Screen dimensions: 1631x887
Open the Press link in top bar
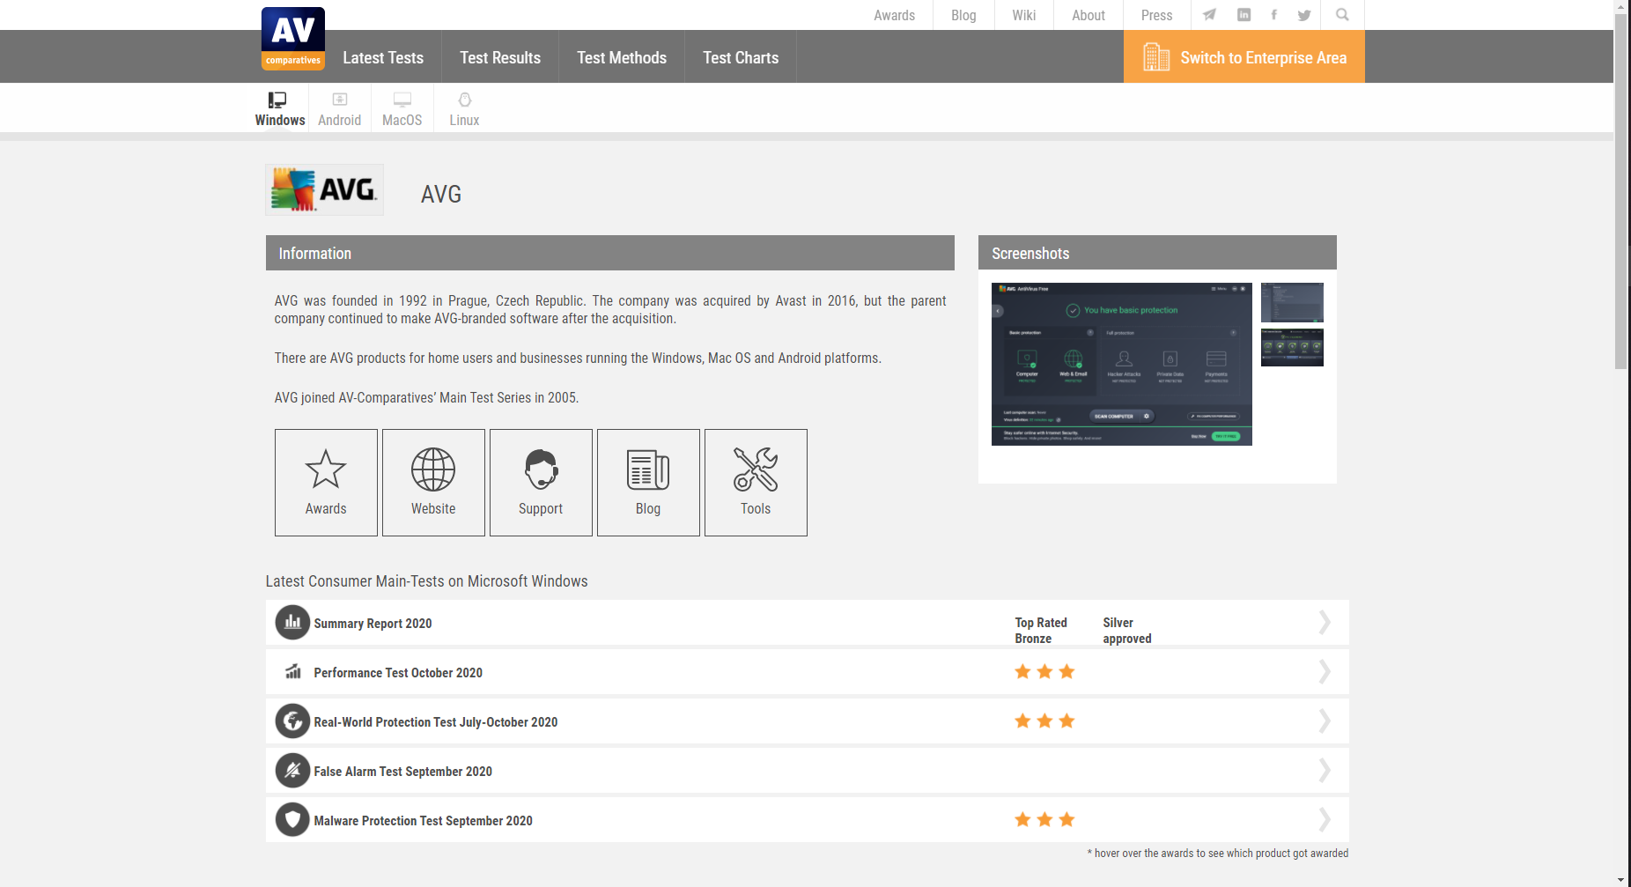point(1156,15)
